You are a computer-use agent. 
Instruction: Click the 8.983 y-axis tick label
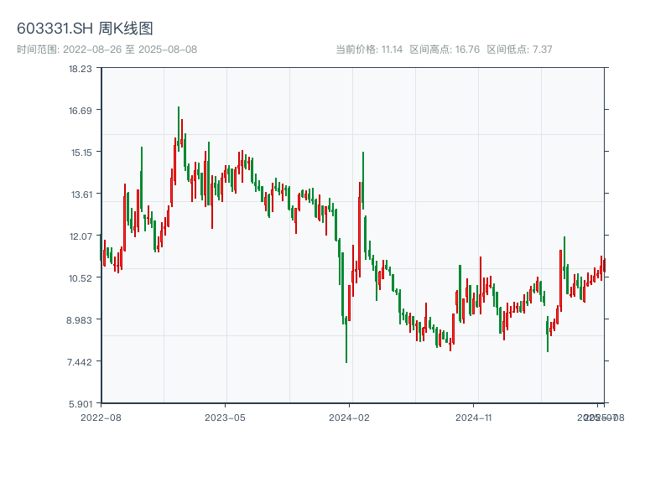[81, 320]
